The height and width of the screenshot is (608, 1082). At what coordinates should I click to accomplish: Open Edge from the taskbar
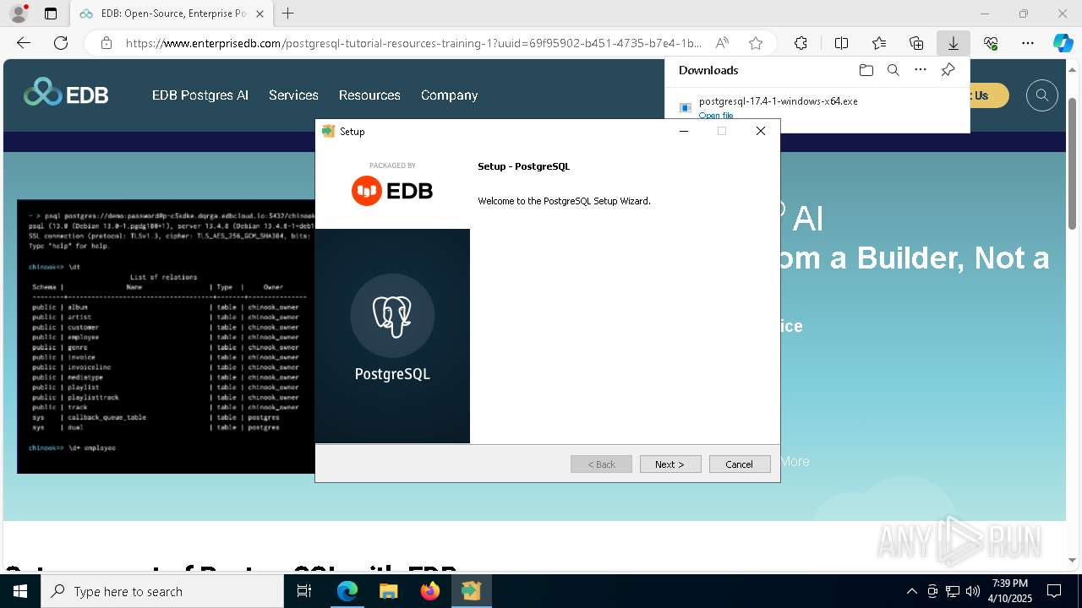347,591
